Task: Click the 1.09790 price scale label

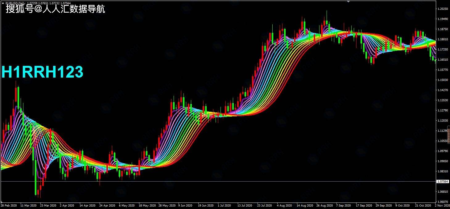Action: coord(443,151)
